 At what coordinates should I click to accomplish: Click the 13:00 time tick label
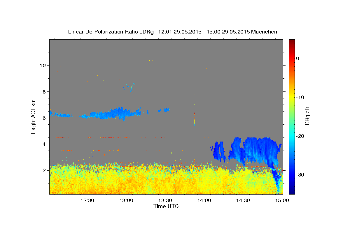pos(126,200)
